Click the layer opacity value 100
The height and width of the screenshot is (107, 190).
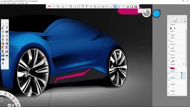(185, 21)
